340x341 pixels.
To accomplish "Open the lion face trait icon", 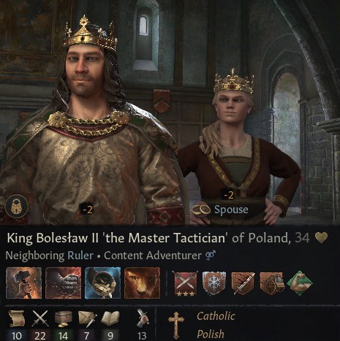I will point(143,283).
